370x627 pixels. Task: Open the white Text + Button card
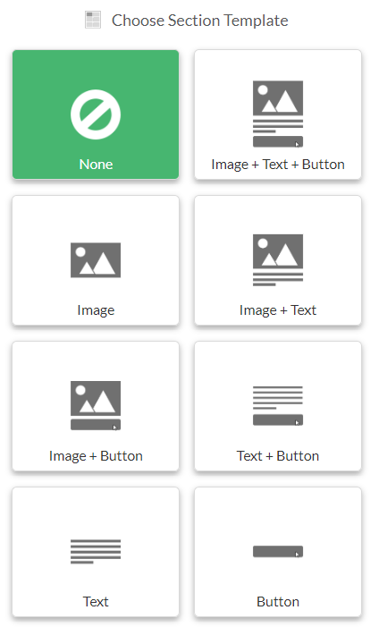(278, 406)
